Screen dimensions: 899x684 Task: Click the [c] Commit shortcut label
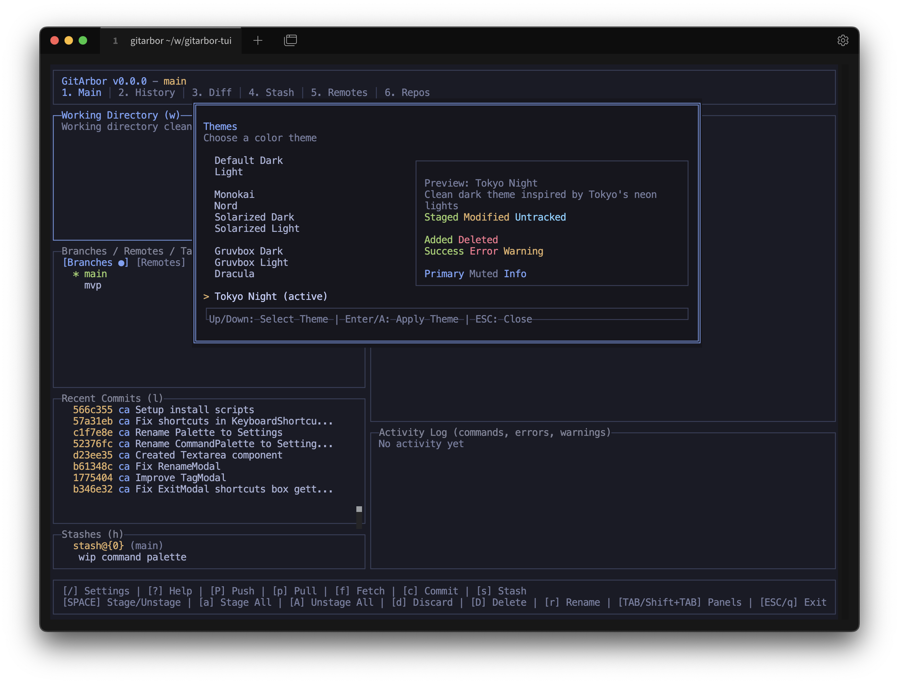click(430, 591)
